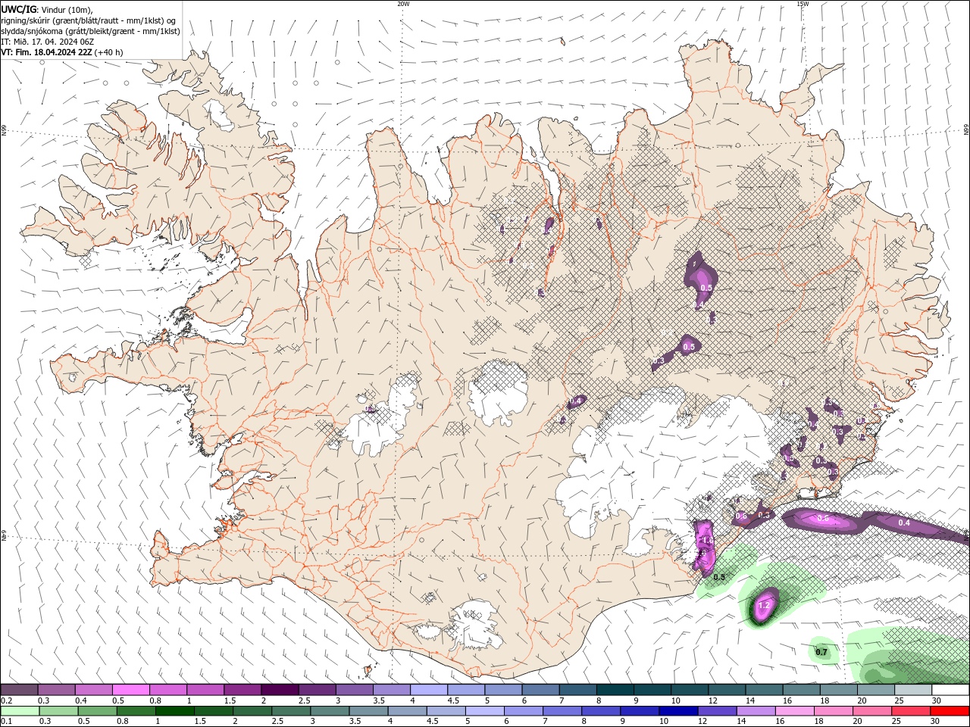Click the '0.7' value on the green patch
The height and width of the screenshot is (727, 970).
821,652
